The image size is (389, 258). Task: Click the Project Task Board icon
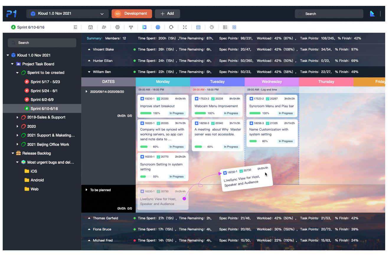[18, 64]
